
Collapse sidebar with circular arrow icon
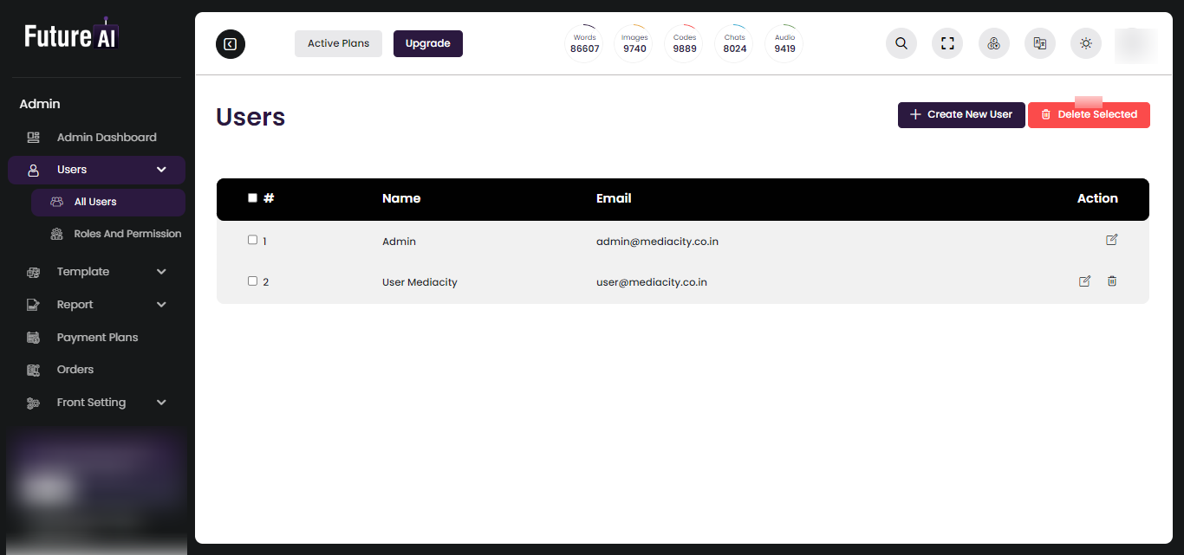coord(230,43)
